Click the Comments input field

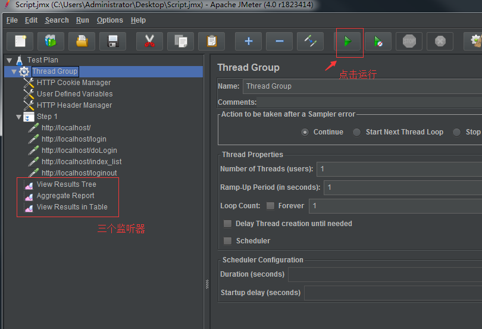tap(369, 102)
